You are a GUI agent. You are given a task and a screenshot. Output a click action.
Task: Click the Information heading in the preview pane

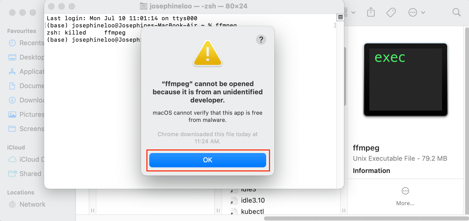[x=371, y=171]
